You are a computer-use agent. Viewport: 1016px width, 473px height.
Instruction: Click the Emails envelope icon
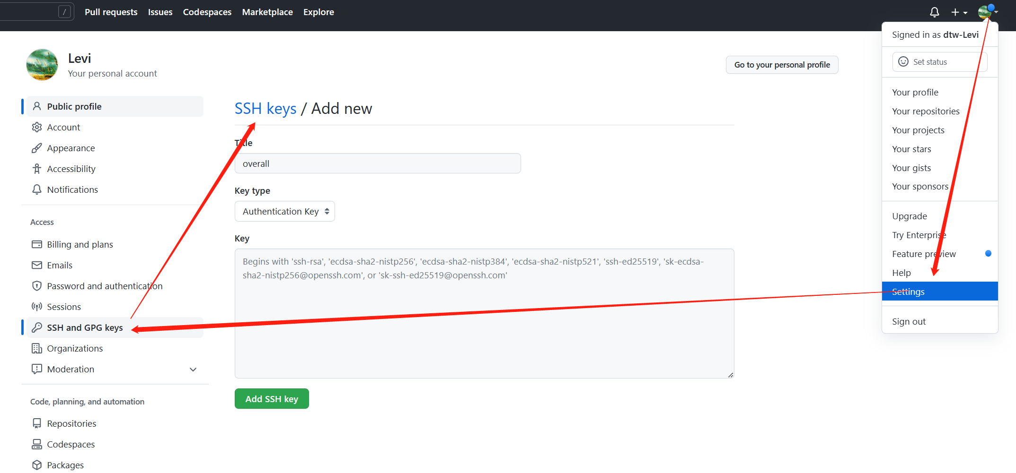37,265
